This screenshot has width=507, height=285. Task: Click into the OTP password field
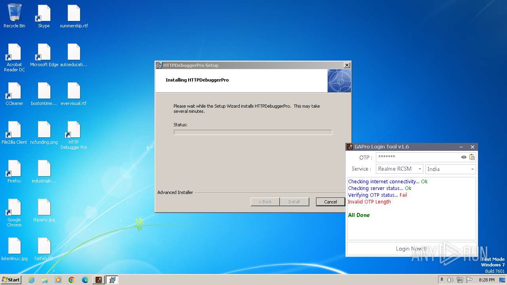[x=418, y=157]
